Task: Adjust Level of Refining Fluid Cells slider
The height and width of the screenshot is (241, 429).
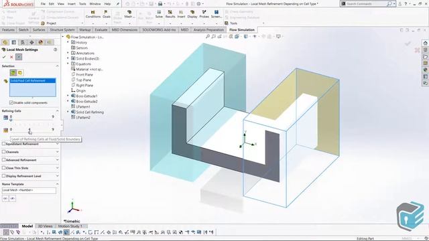Action: click(32, 119)
